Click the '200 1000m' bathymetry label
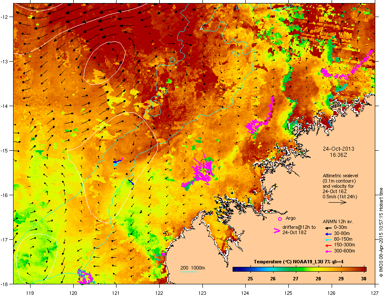The height and width of the screenshot is (297, 384). 193,268
